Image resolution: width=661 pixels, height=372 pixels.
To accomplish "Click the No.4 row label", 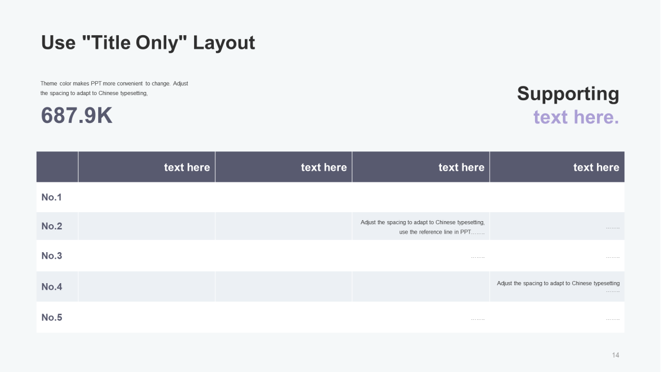I will coord(52,287).
